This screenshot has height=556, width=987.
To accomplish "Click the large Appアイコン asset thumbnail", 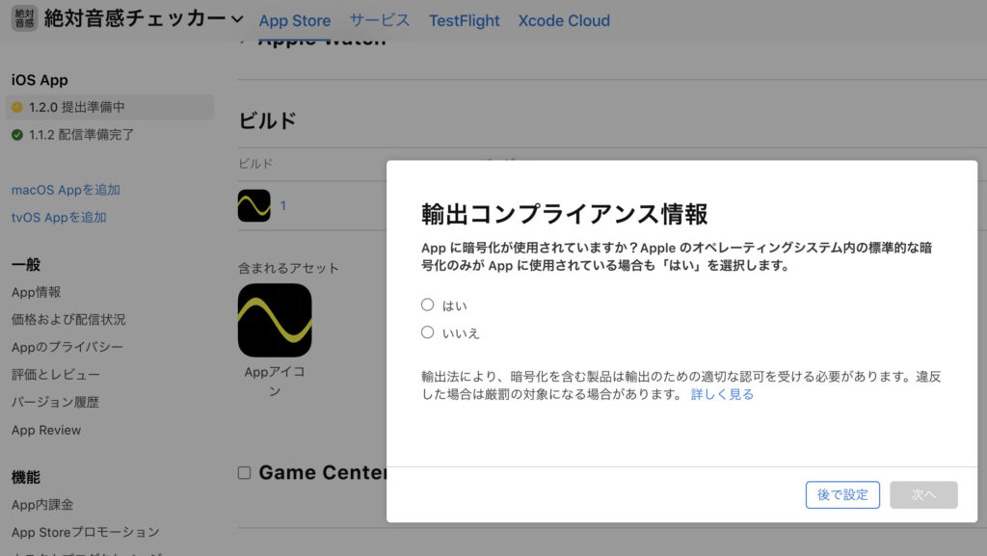I will [x=275, y=320].
